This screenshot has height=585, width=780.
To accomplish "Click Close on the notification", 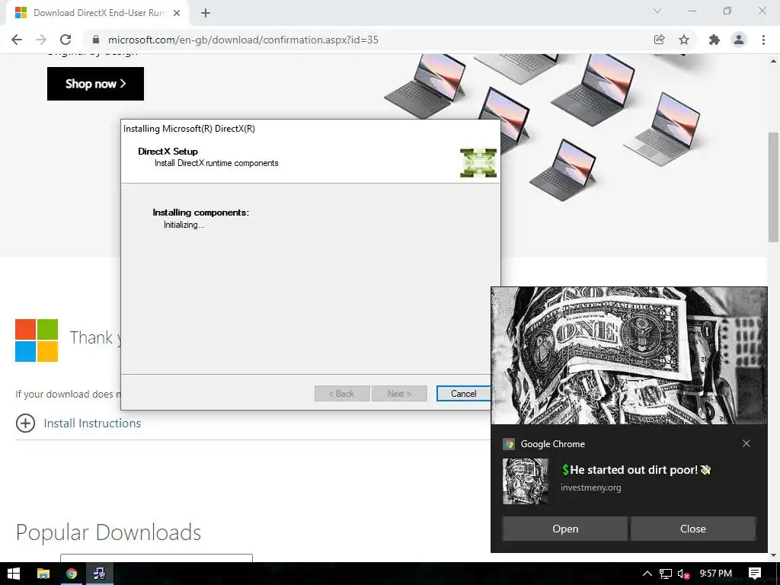I will (x=693, y=529).
